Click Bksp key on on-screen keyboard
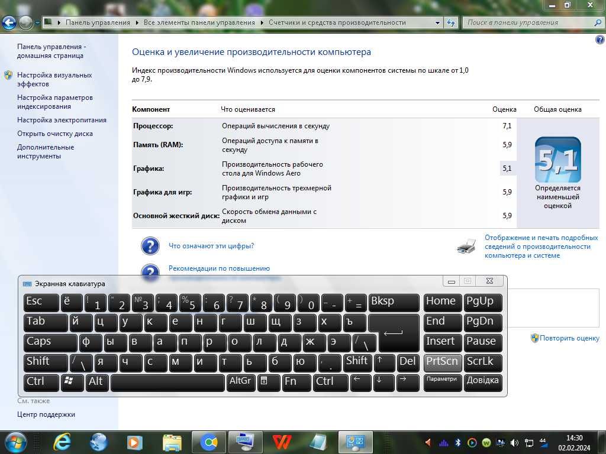Viewport: 606px width, 454px height. tap(394, 303)
